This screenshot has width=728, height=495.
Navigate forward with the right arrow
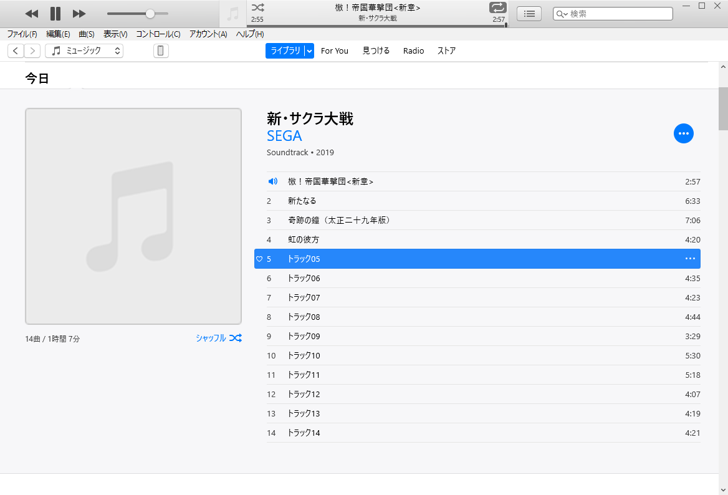32,51
